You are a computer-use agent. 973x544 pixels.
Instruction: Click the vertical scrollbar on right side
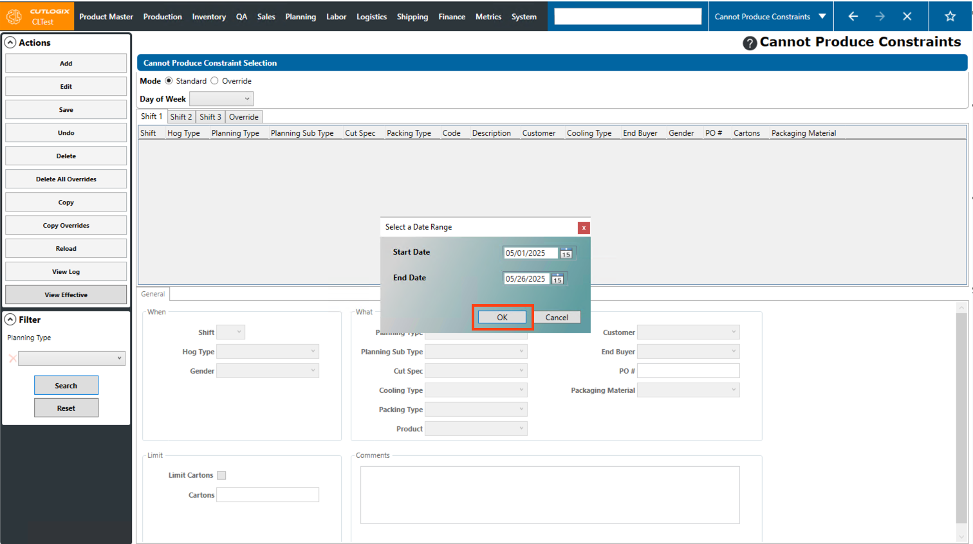point(961,418)
